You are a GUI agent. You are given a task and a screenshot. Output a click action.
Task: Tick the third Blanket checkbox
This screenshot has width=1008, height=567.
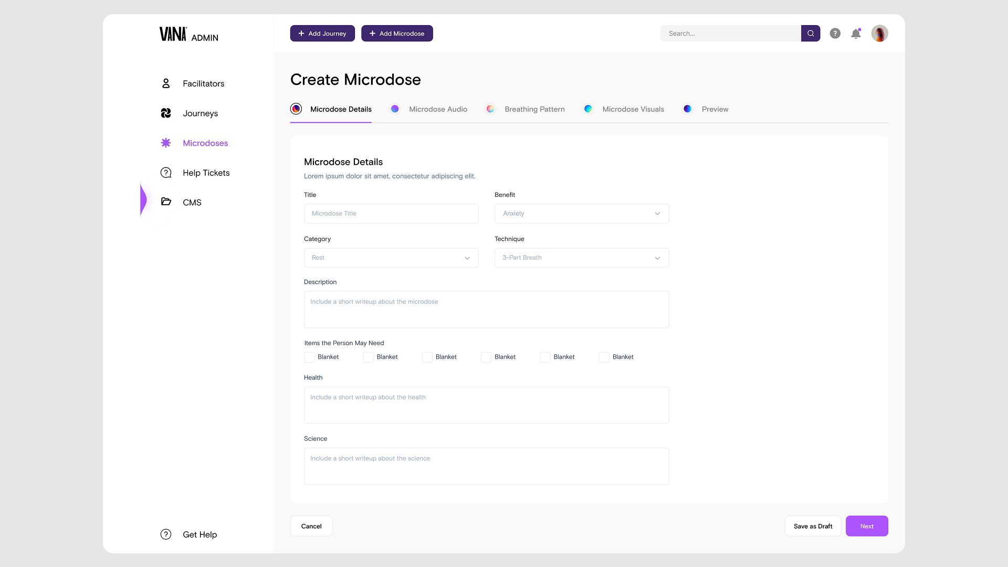tap(427, 357)
